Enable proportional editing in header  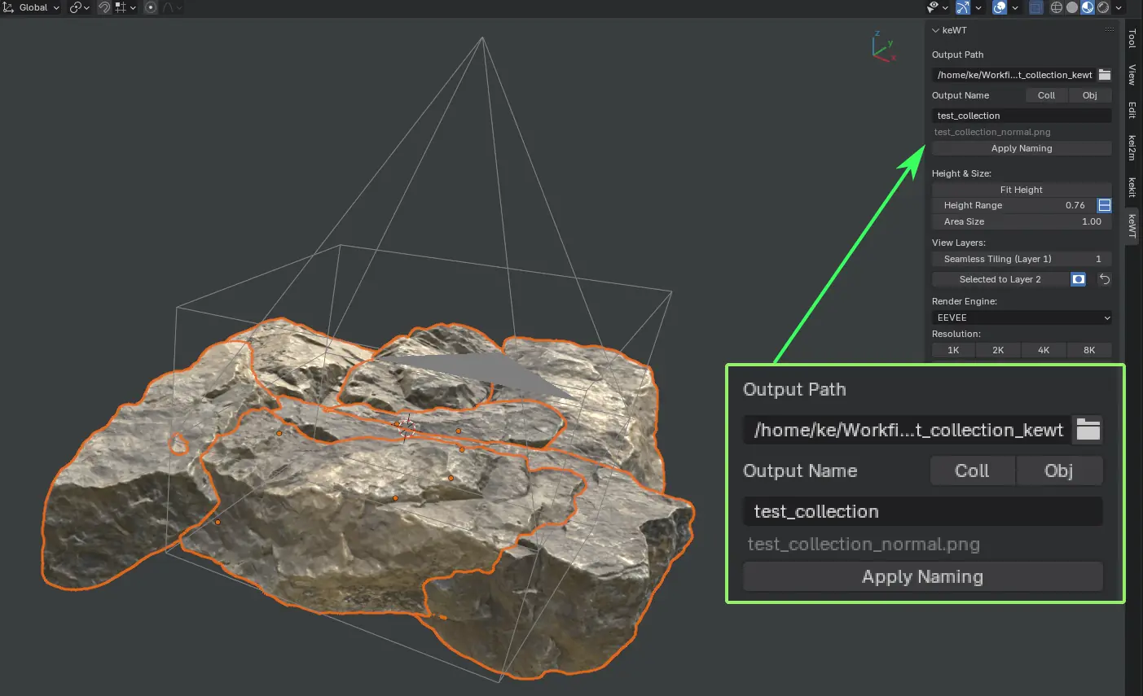pos(151,7)
